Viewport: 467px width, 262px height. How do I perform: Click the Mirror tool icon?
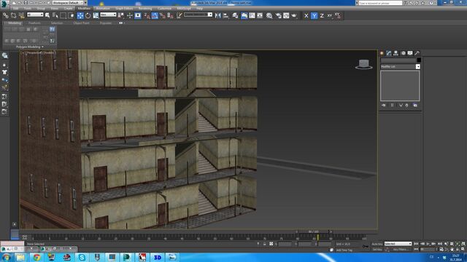click(x=217, y=15)
